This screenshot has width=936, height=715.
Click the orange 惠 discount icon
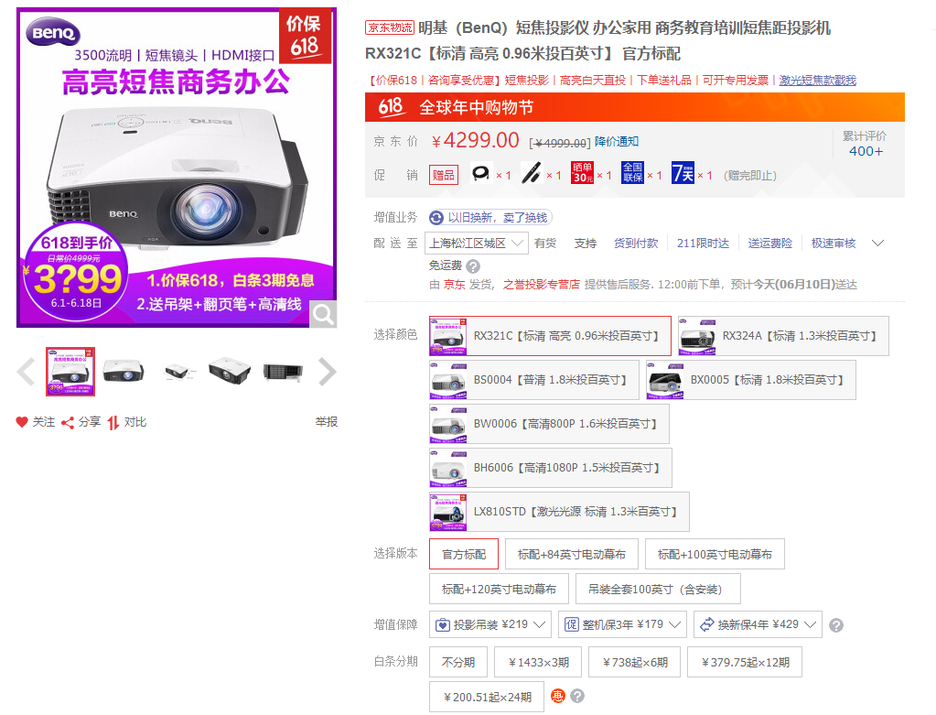pyautogui.click(x=557, y=696)
